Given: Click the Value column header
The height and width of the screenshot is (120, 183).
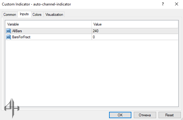Looking at the screenshot, I should click(135, 24).
